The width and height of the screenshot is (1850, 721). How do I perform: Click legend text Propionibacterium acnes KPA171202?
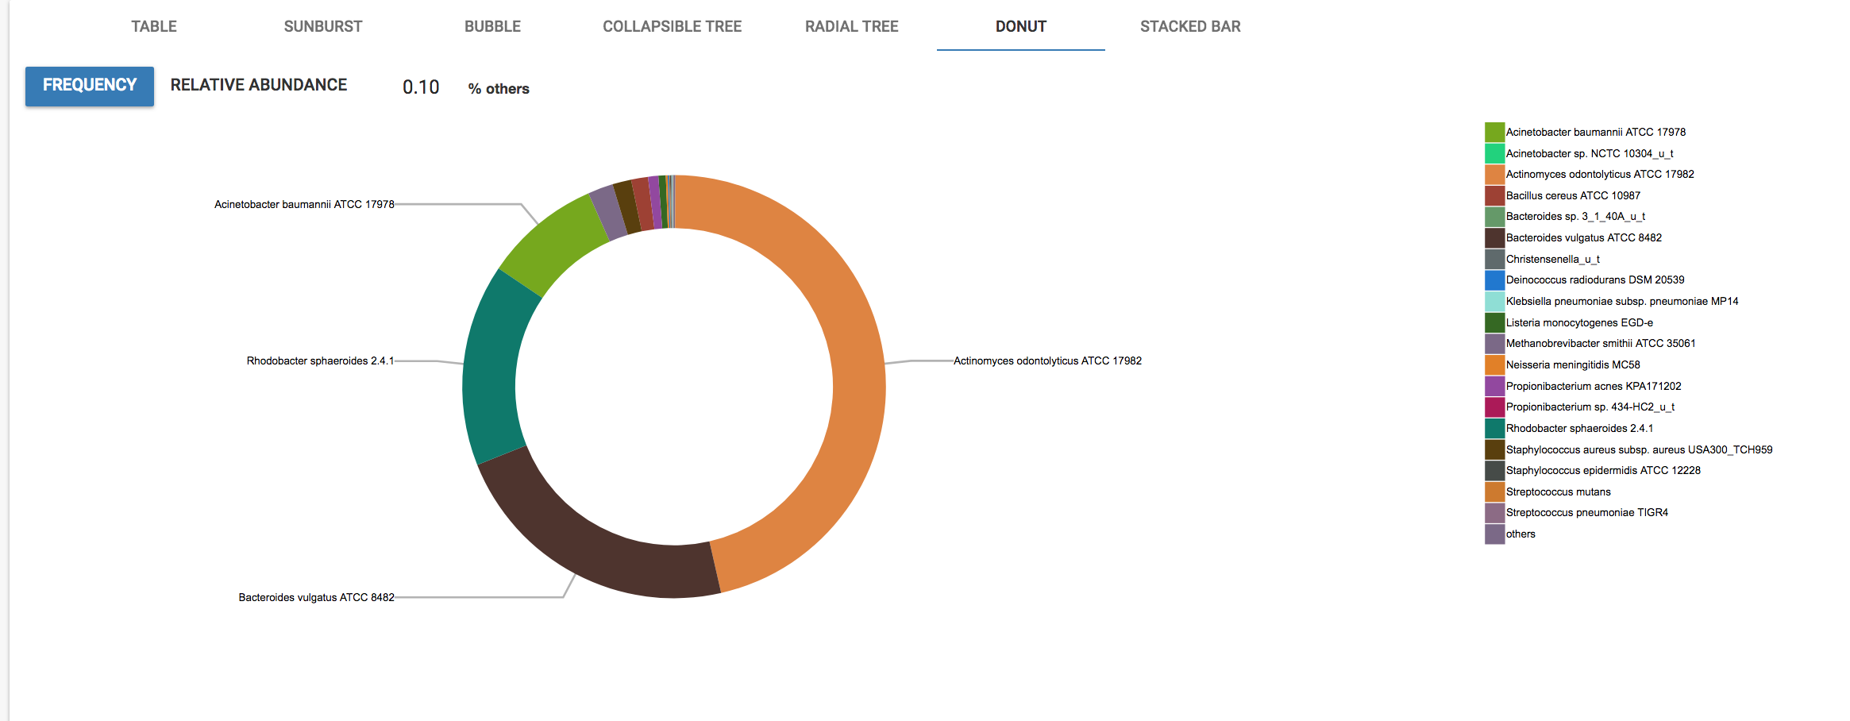click(1594, 386)
